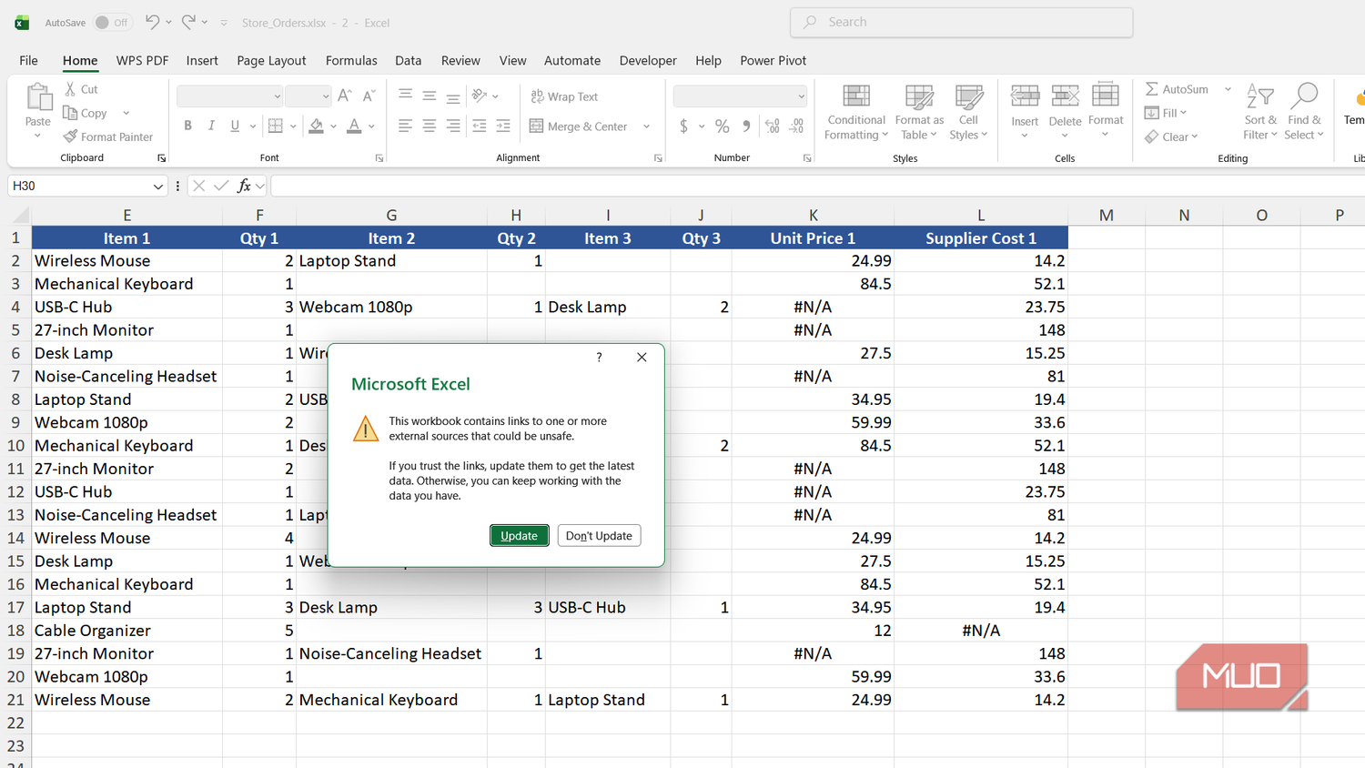Toggle AutoSave switch

113,23
